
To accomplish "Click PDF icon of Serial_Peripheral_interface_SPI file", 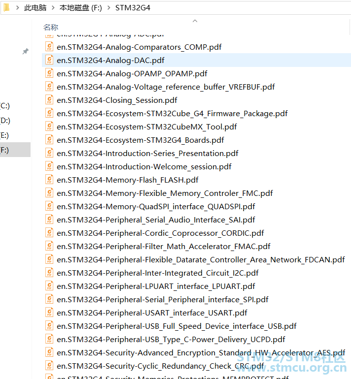I will click(x=49, y=299).
